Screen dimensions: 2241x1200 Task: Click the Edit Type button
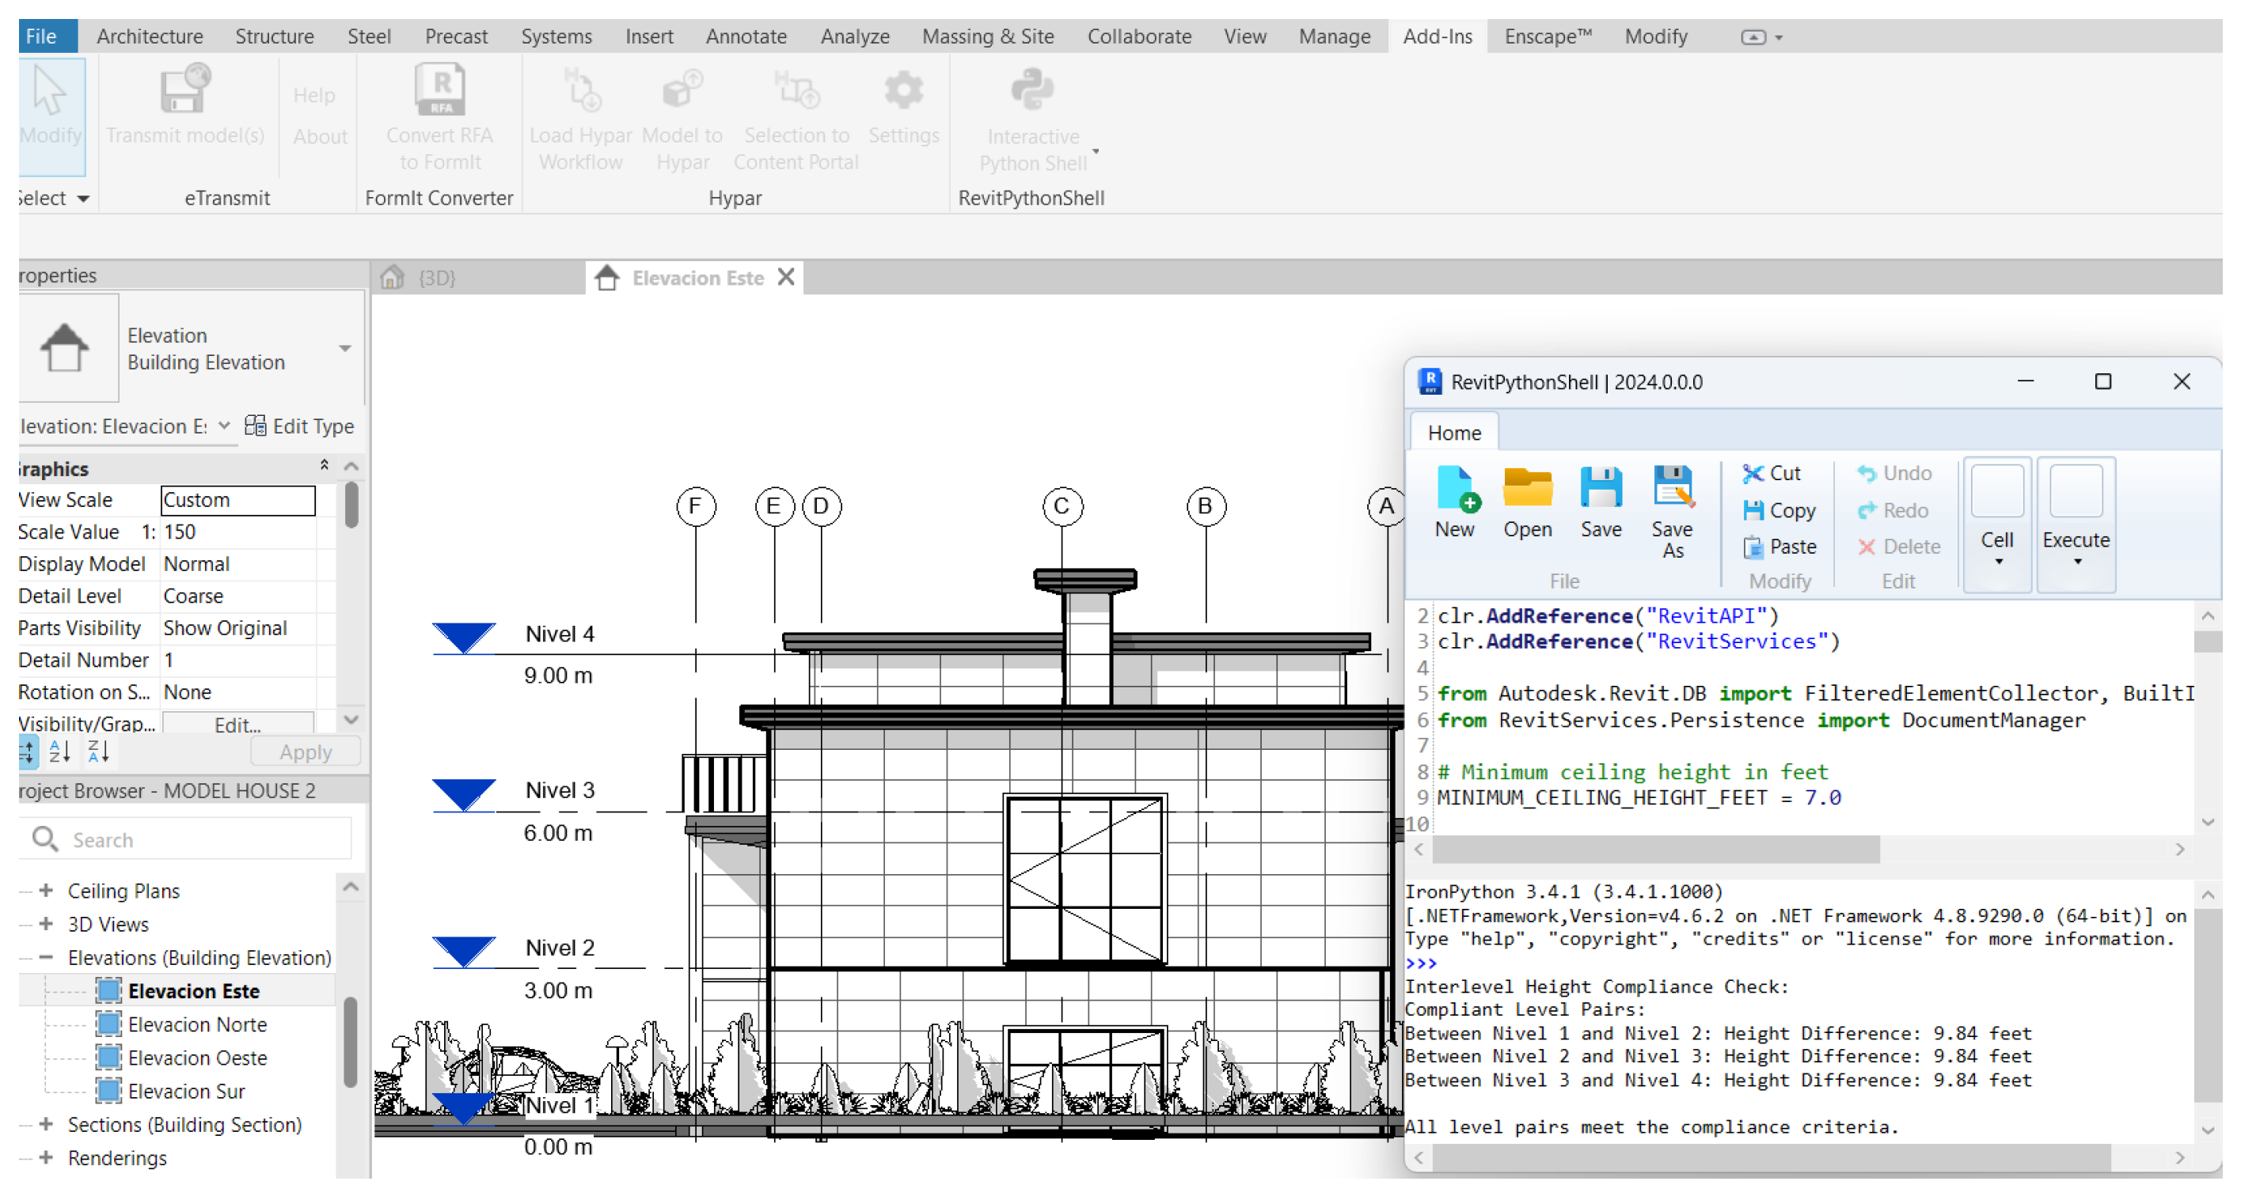tap(301, 428)
